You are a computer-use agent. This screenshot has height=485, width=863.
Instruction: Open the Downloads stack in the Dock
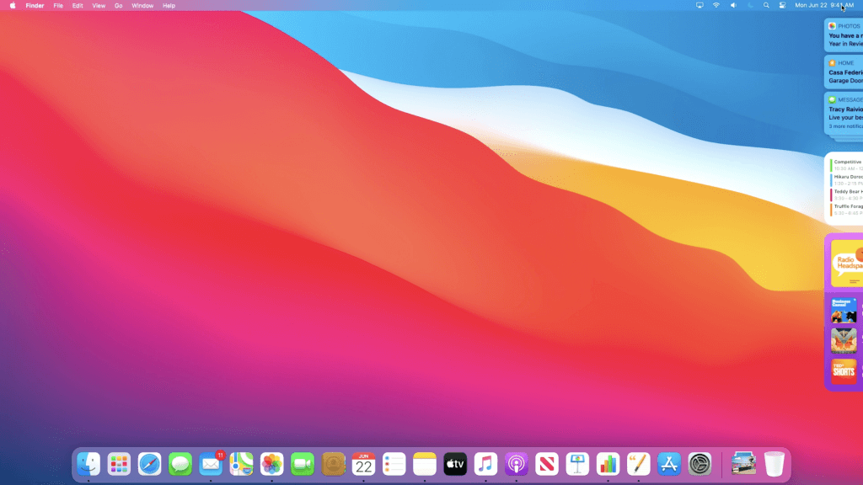point(743,464)
